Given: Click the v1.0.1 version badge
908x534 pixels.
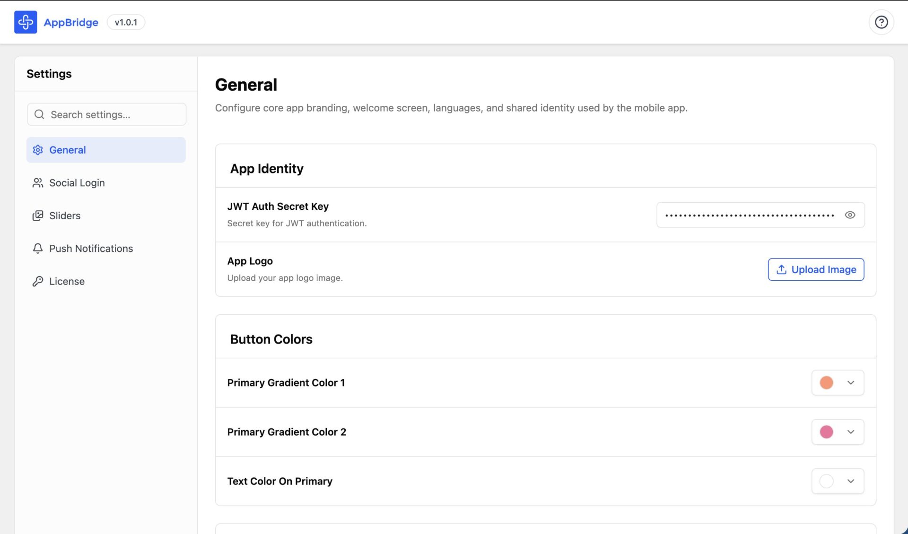Looking at the screenshot, I should [x=126, y=22].
